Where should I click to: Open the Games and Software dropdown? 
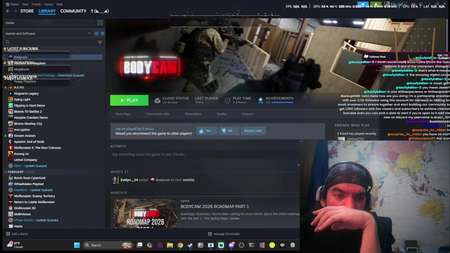point(48,33)
